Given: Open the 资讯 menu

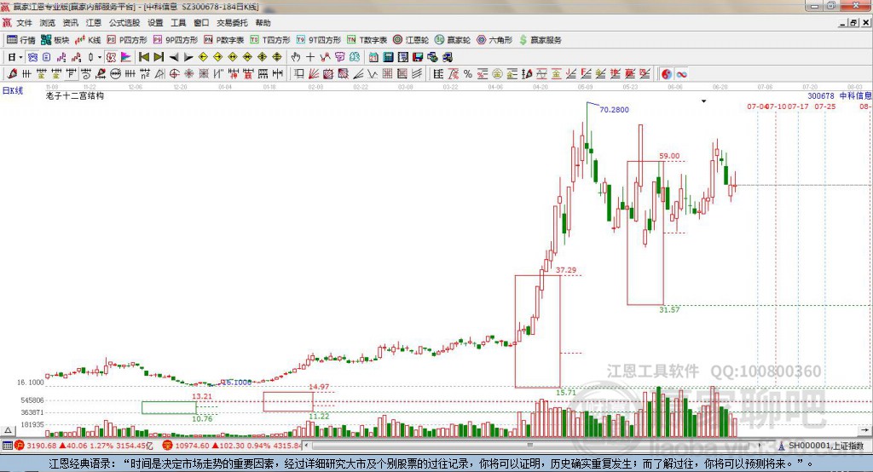Looking at the screenshot, I should tap(70, 23).
